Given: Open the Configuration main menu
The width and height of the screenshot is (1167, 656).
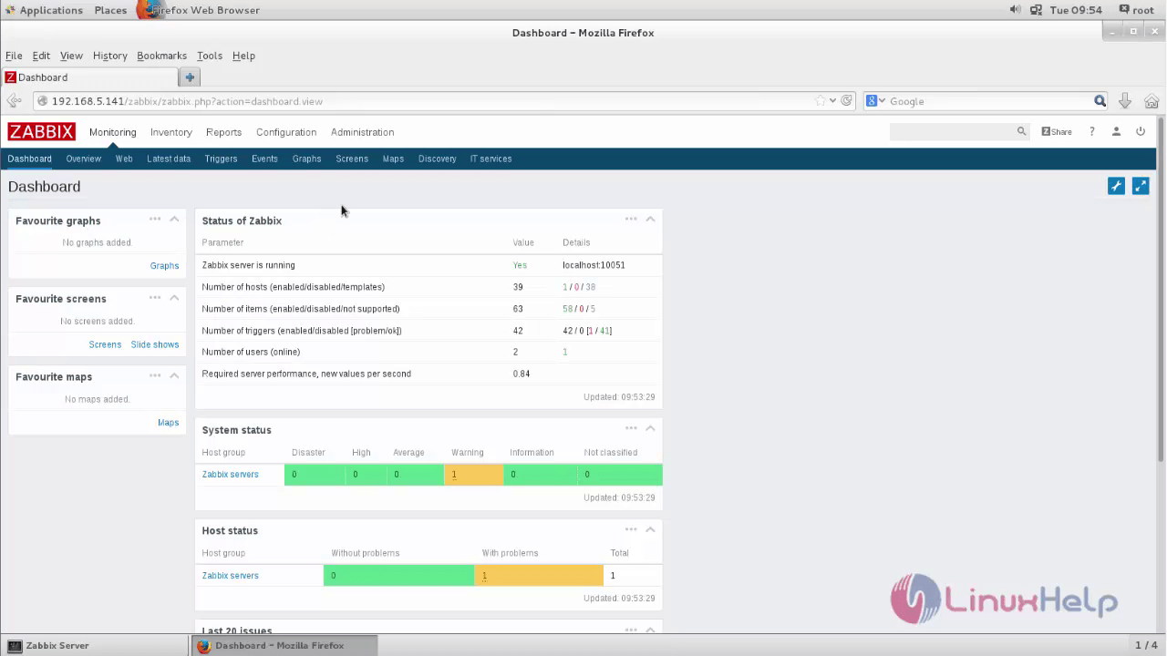Looking at the screenshot, I should coord(286,132).
